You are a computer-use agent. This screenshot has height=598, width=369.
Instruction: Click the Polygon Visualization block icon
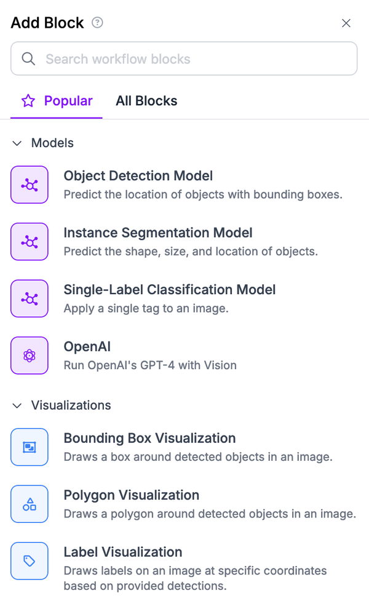coord(29,504)
